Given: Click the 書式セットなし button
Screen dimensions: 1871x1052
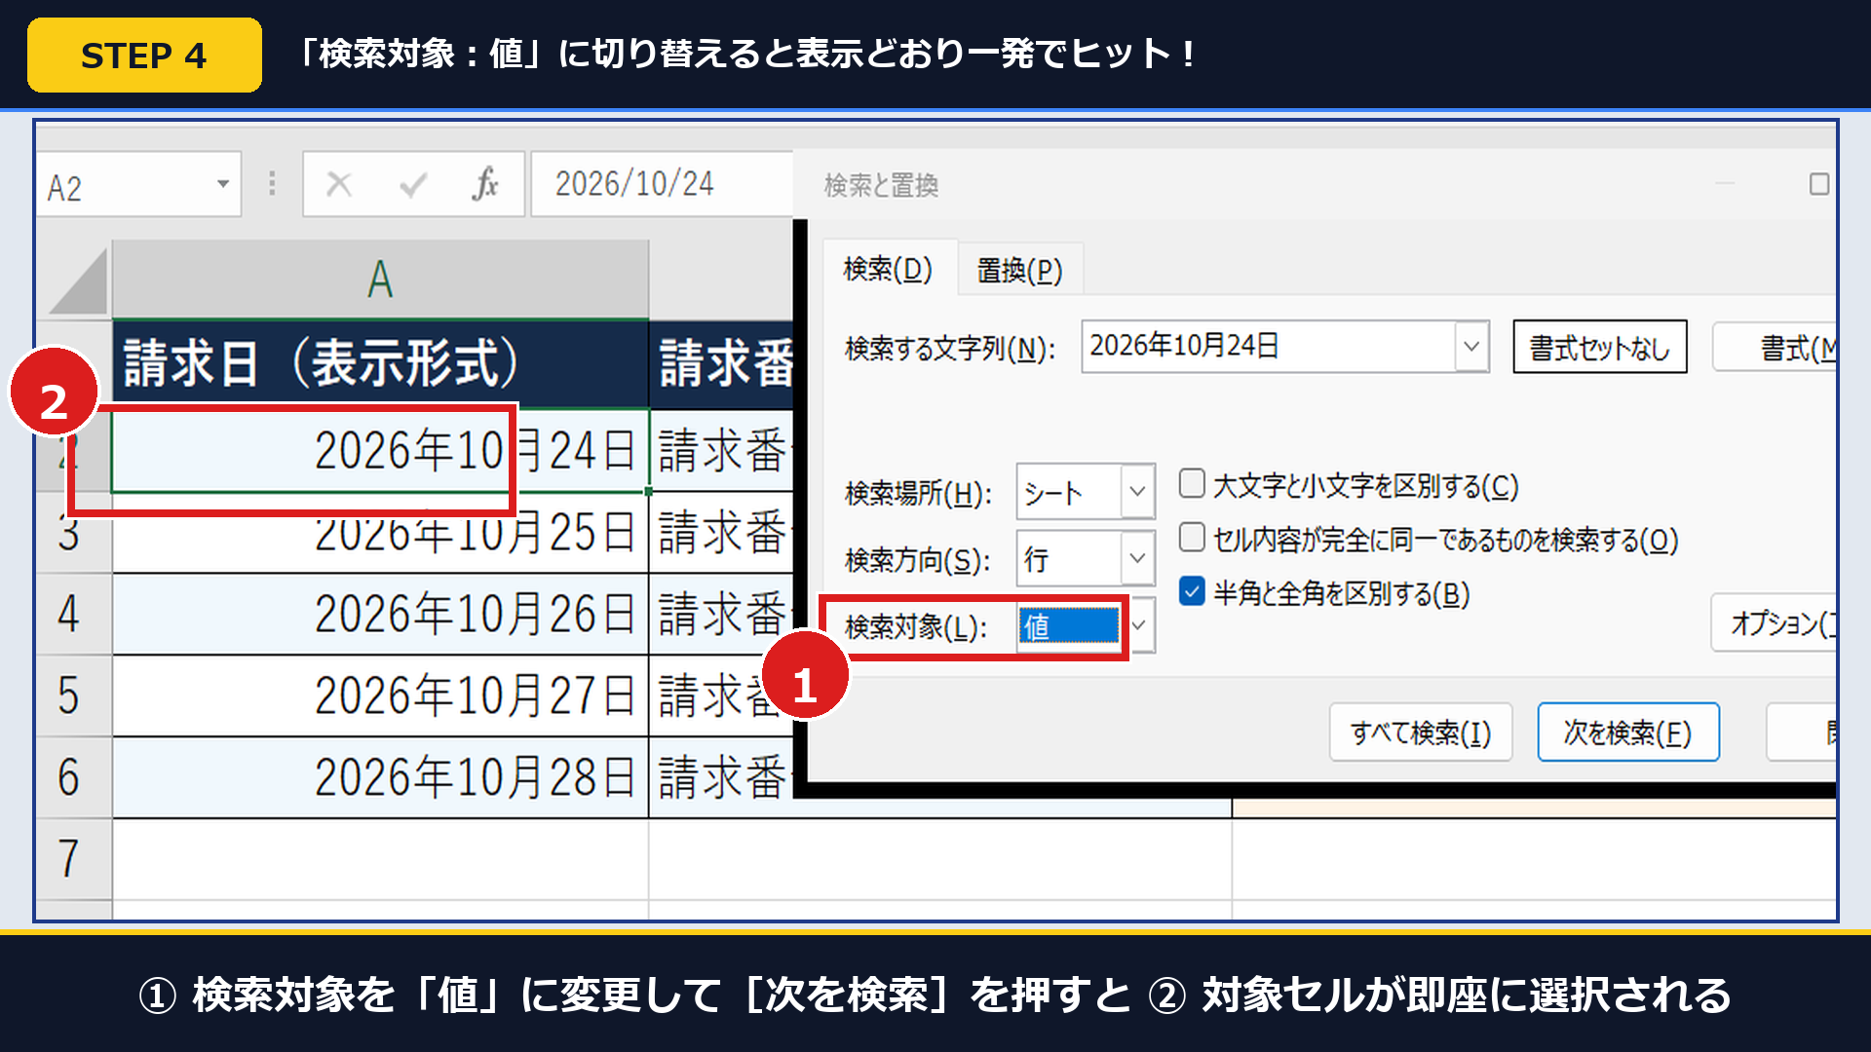Looking at the screenshot, I should (1599, 347).
